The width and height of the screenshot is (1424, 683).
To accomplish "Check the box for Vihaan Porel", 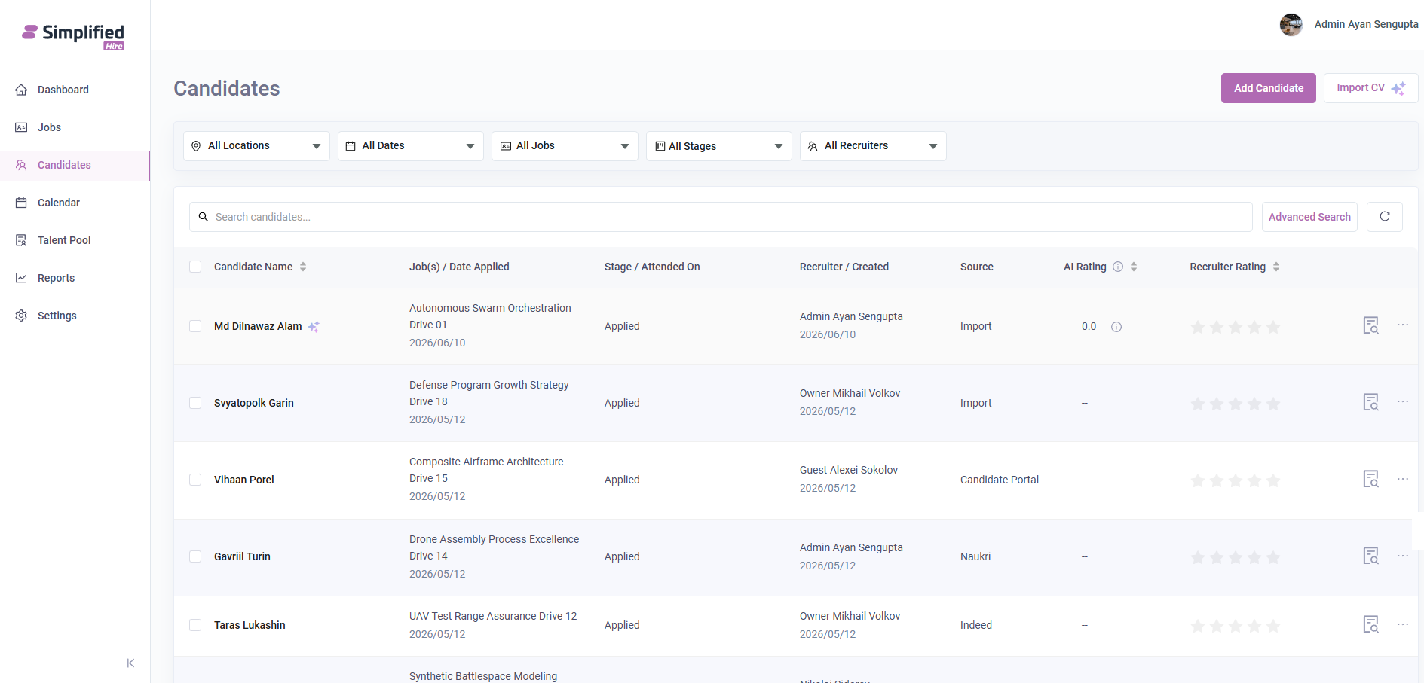I will coord(195,480).
